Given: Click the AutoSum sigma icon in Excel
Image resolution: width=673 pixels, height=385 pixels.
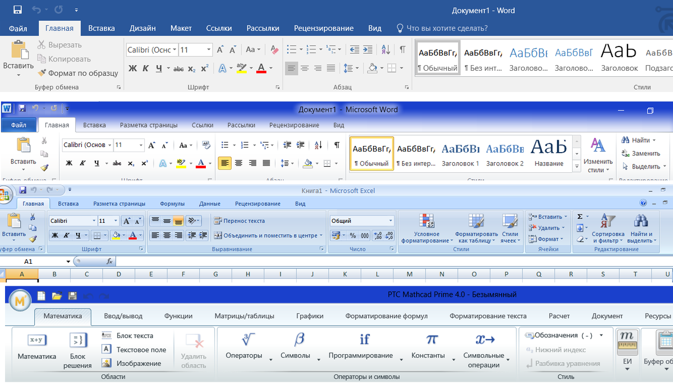Looking at the screenshot, I should 579,216.
